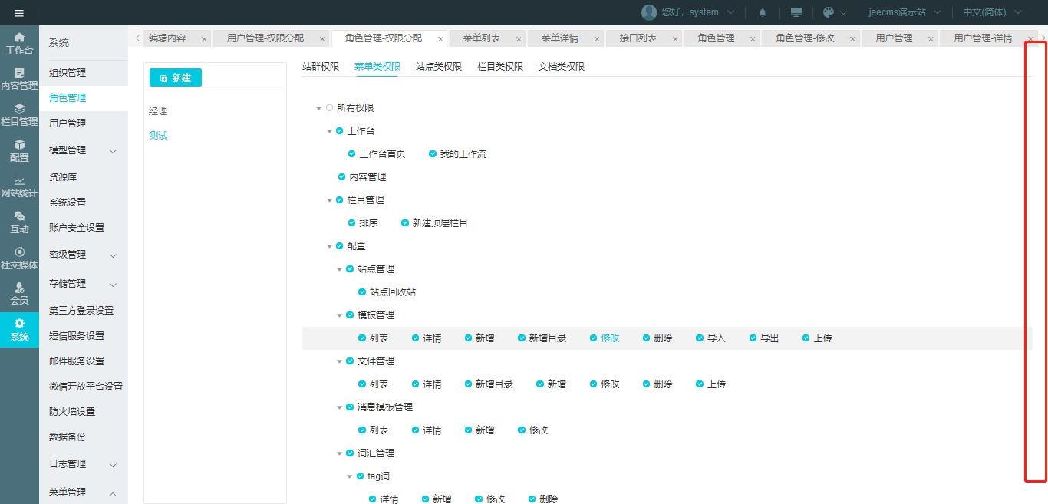Screen dimensions: 1048x504
Task: Open the 内容管理 sidebar icon
Action: point(19,78)
